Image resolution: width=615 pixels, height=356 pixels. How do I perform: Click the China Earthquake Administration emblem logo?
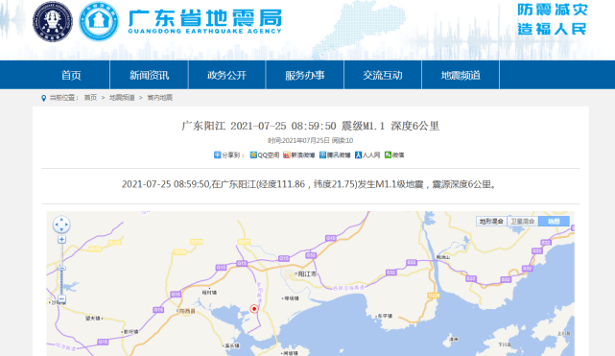point(53,21)
